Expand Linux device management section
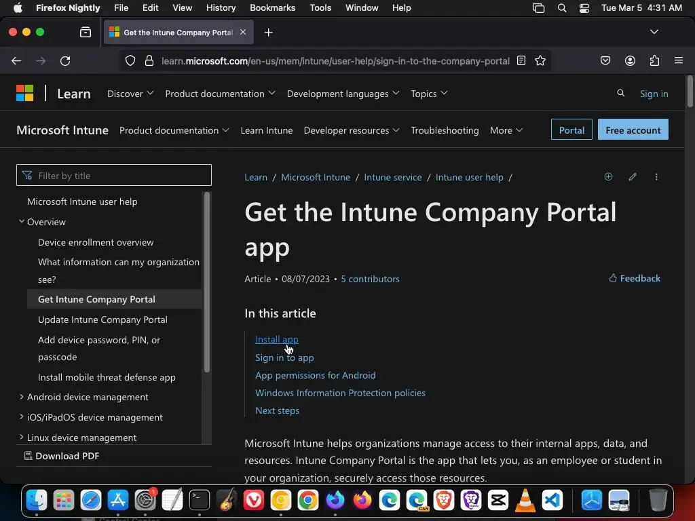The image size is (695, 521). [x=21, y=437]
